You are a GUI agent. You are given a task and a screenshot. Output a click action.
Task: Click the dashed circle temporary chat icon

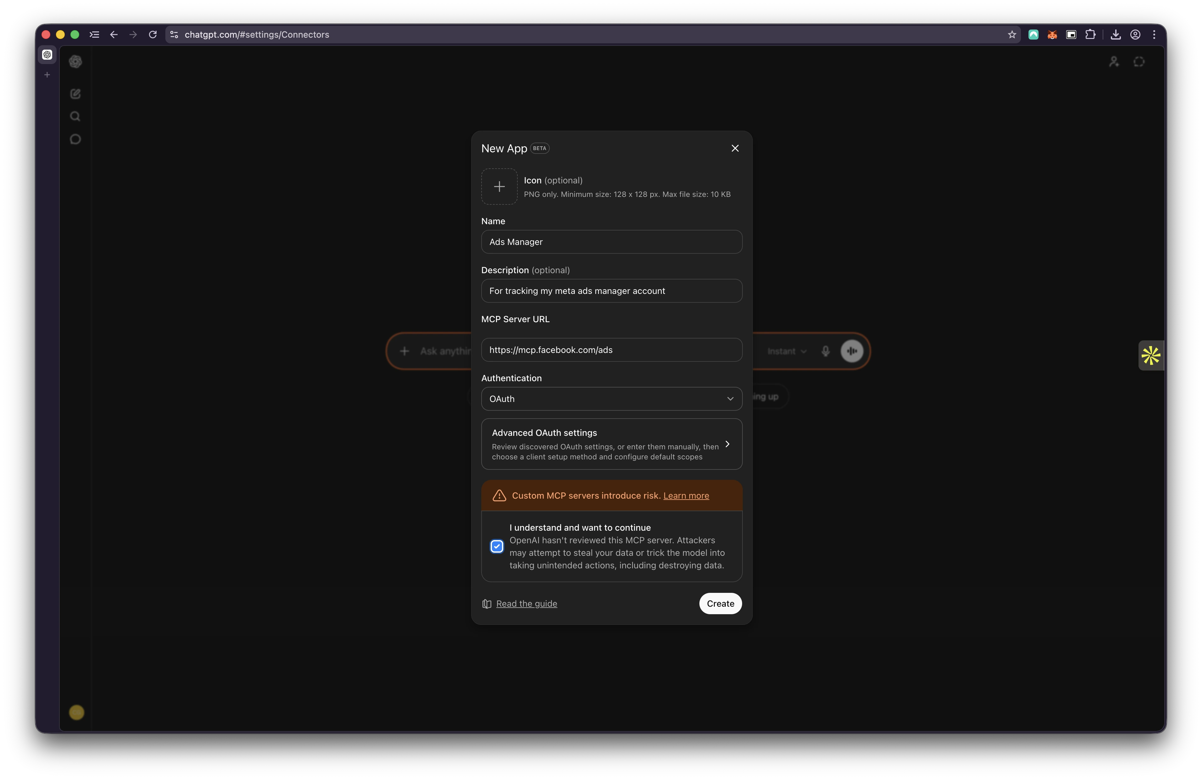pos(1139,62)
